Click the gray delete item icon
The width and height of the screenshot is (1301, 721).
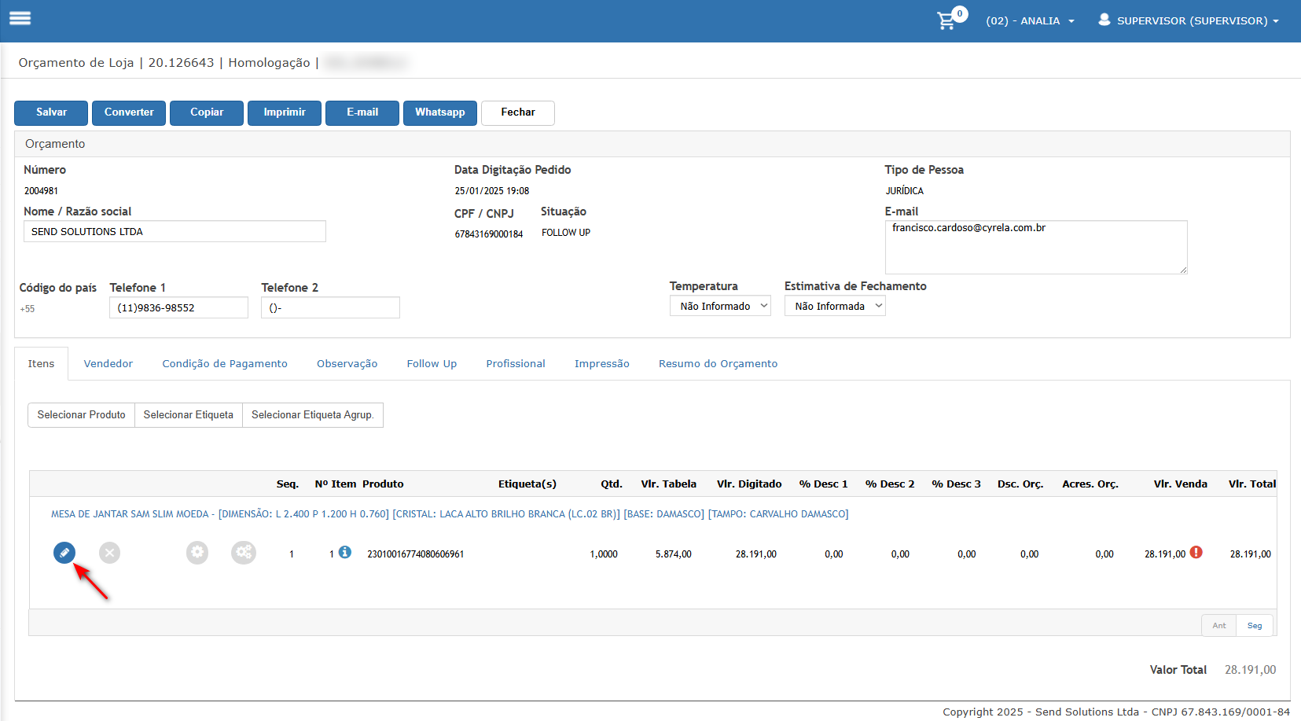tap(110, 553)
